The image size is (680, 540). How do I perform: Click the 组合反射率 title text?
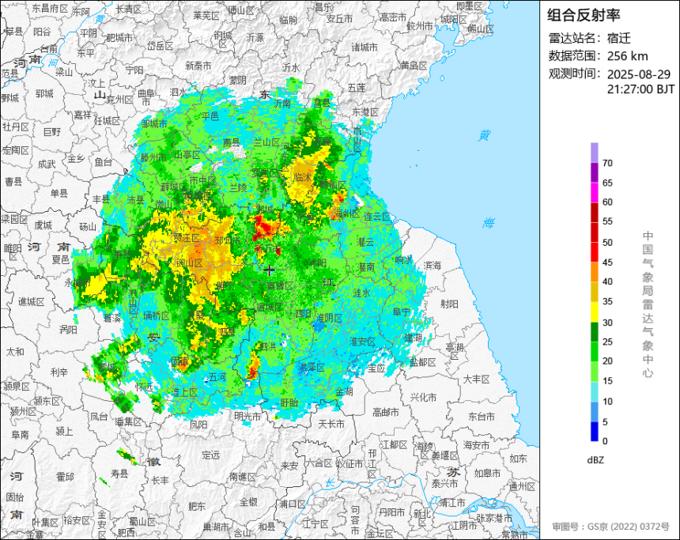(x=584, y=15)
